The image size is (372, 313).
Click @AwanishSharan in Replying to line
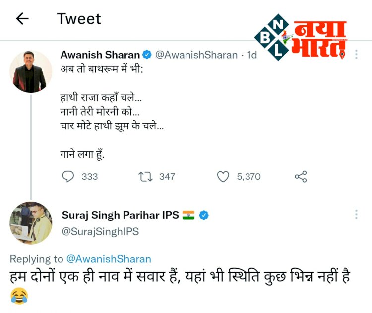(x=108, y=259)
